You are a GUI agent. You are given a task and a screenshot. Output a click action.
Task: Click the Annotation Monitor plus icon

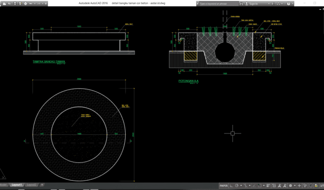pos(299,186)
